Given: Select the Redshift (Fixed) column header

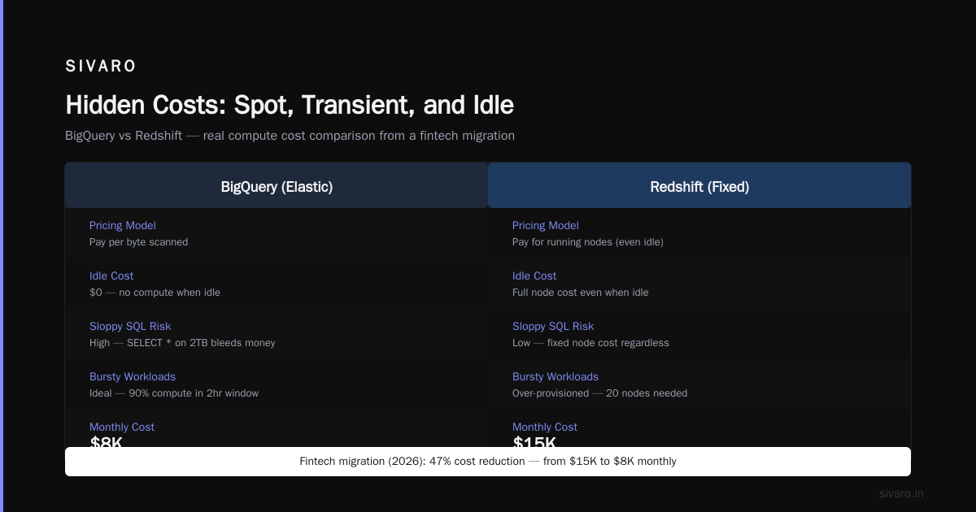Looking at the screenshot, I should click(699, 186).
